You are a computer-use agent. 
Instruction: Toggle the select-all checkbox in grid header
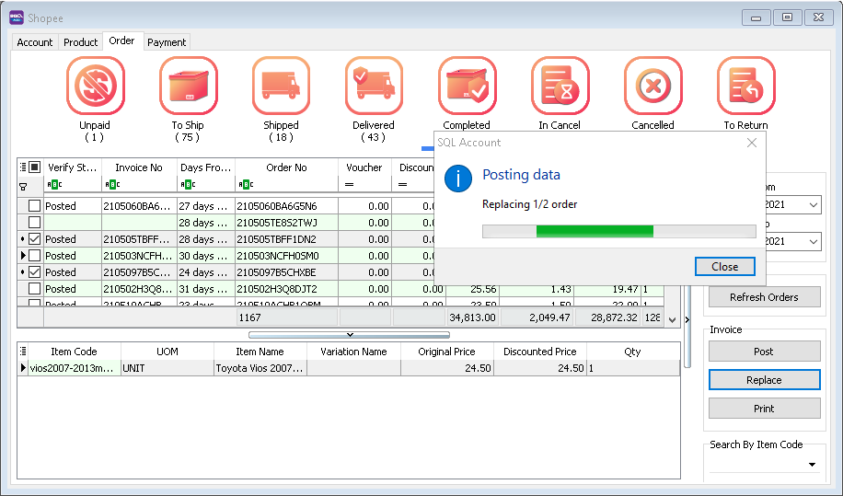pyautogui.click(x=34, y=167)
